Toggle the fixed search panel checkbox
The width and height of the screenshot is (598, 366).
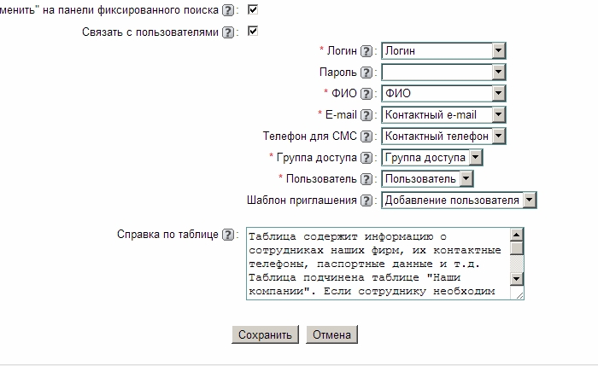coord(252,10)
